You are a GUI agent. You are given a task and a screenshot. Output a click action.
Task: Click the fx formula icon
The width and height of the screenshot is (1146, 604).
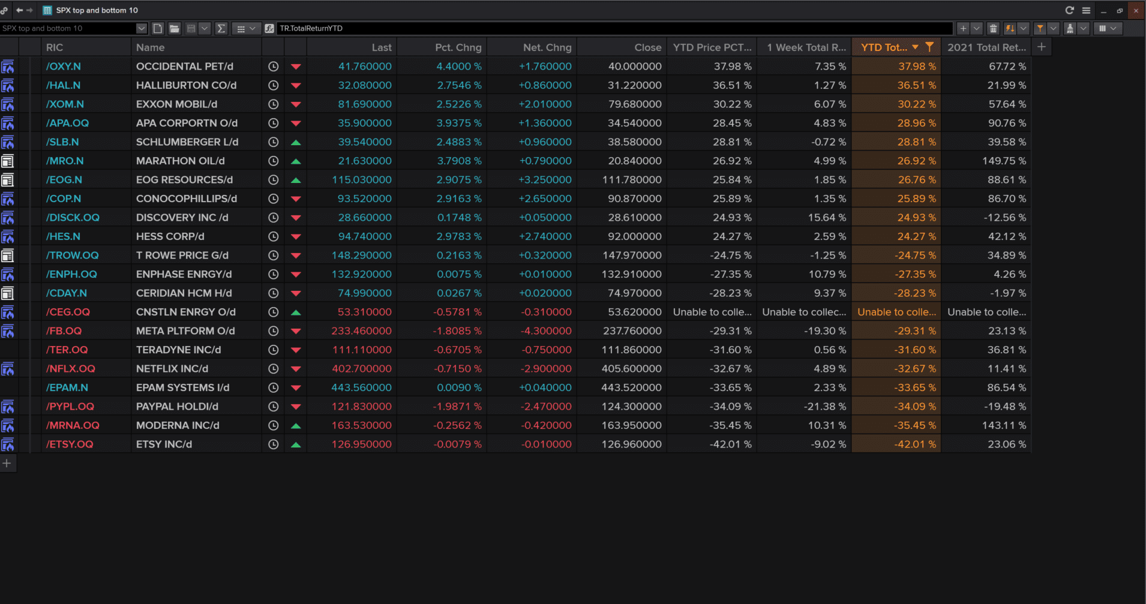pyautogui.click(x=269, y=28)
